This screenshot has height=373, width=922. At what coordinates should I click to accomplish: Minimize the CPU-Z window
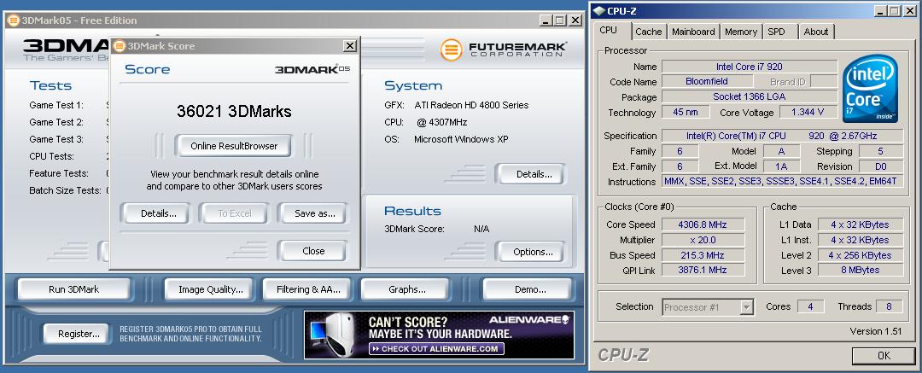pyautogui.click(x=879, y=10)
